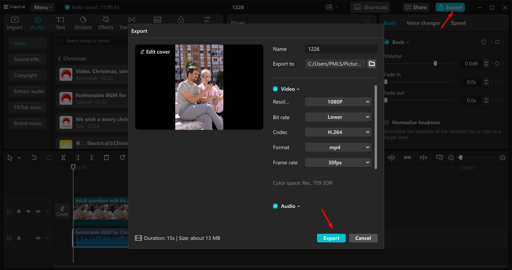Open the Format mp4 dropdown
Screen dimensions: 512x270
[338, 147]
